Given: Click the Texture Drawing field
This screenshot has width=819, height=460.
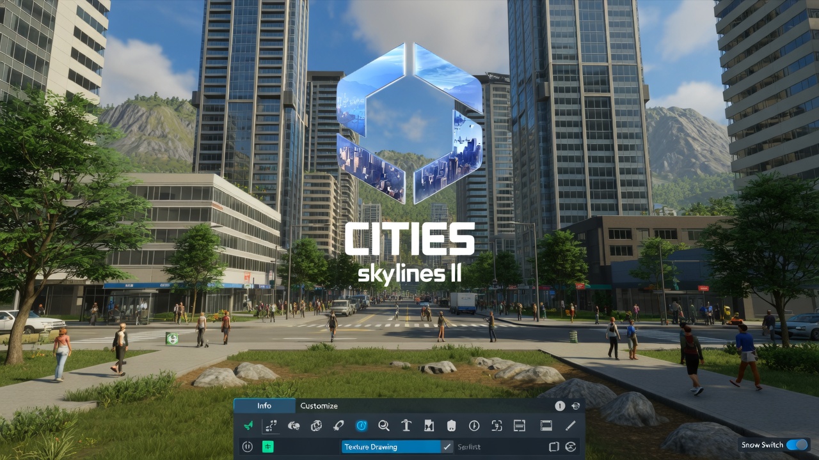Looking at the screenshot, I should 391,447.
